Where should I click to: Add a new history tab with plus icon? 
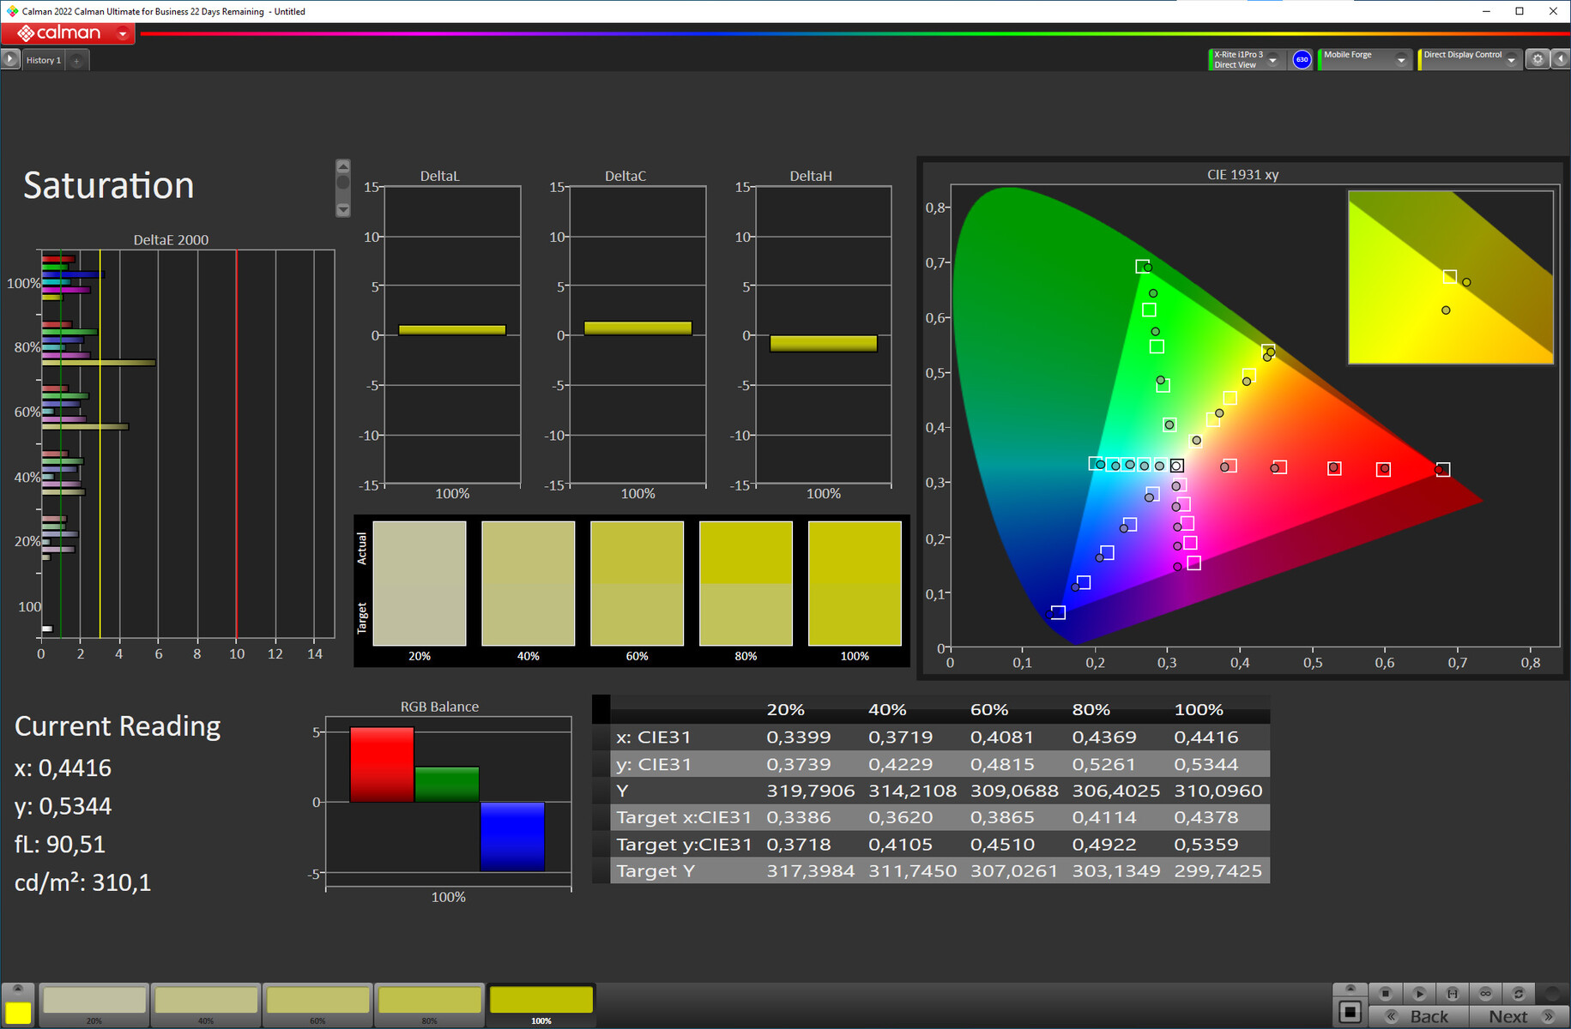click(x=76, y=60)
